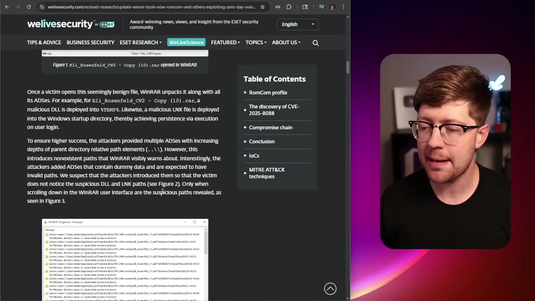Open the Chrome profile avatar

[x=332, y=7]
